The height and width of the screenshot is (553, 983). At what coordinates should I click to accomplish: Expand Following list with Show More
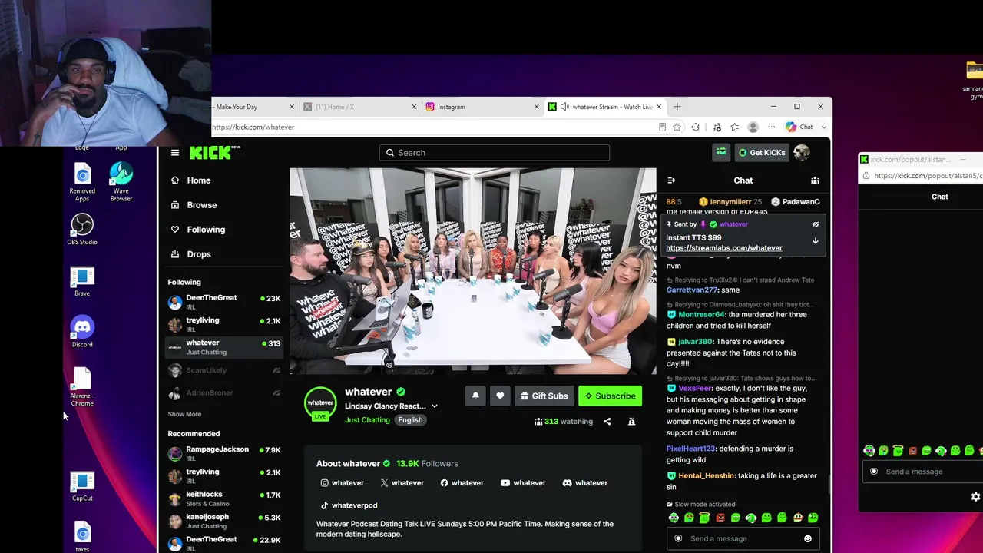pos(184,414)
